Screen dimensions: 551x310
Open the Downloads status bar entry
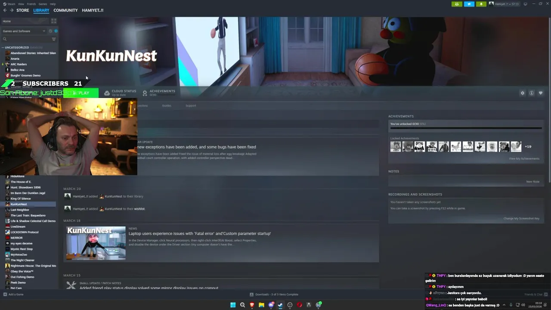coord(275,294)
